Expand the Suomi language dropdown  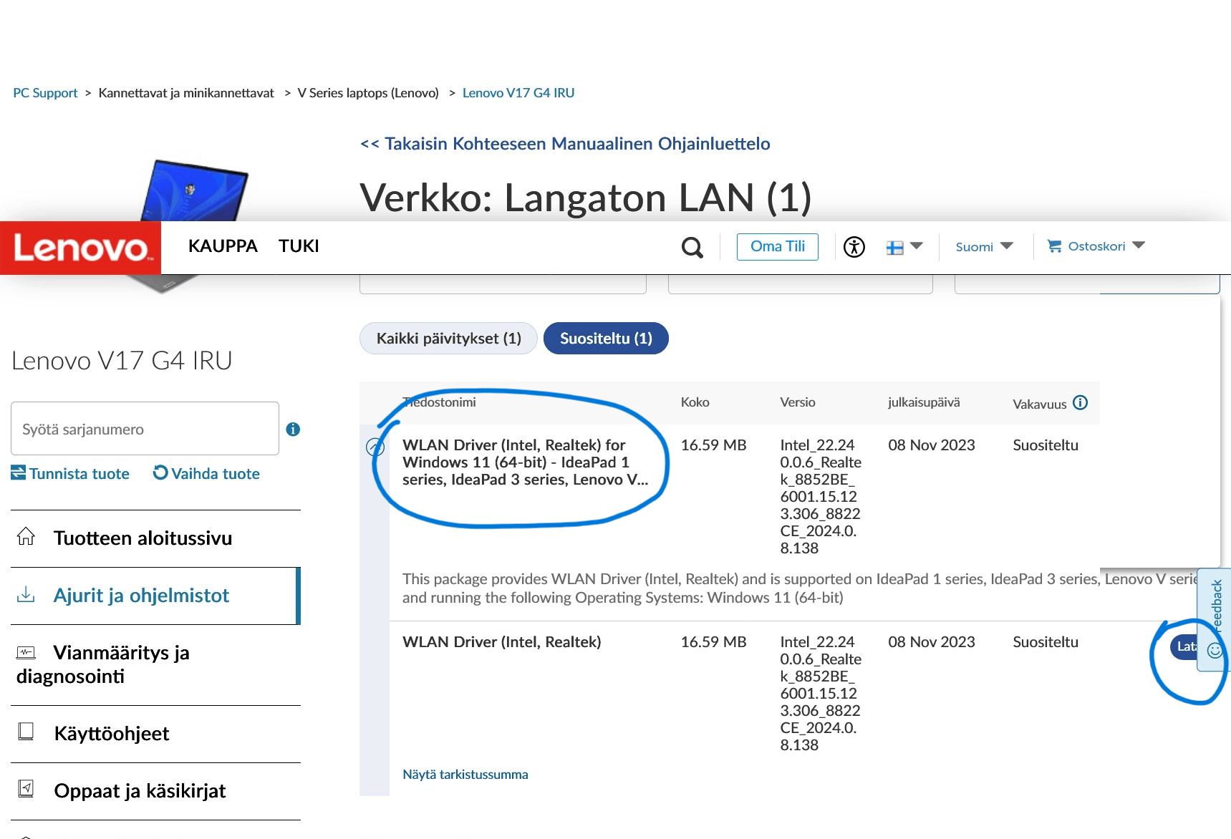[x=984, y=247]
